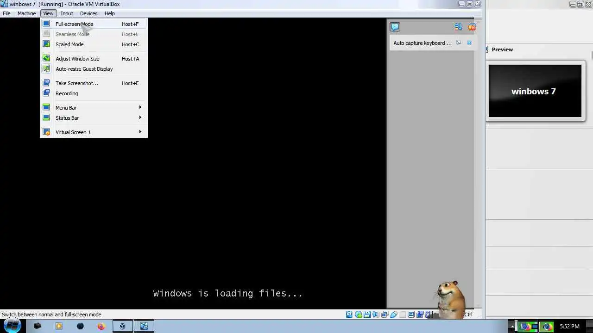Launch Firefox from the taskbar
This screenshot has width=593, height=333.
pyautogui.click(x=101, y=326)
